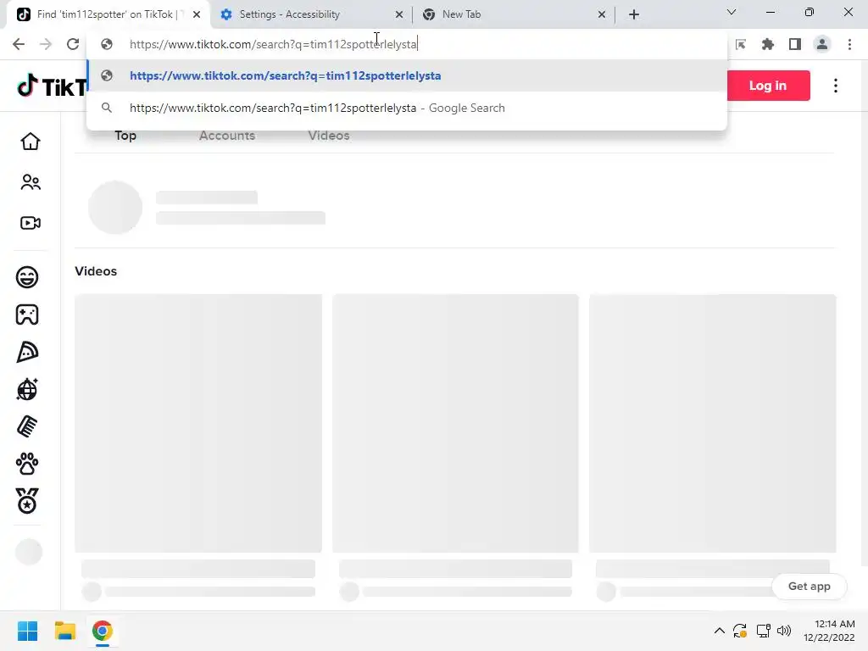Open a new browser tab
The width and height of the screenshot is (868, 651).
pyautogui.click(x=634, y=14)
